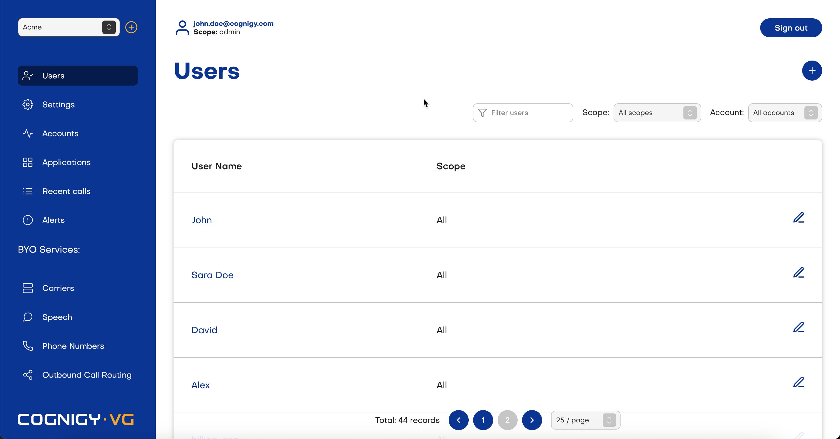Image resolution: width=840 pixels, height=439 pixels.
Task: Click the edit pencil icon for John
Action: point(799,218)
